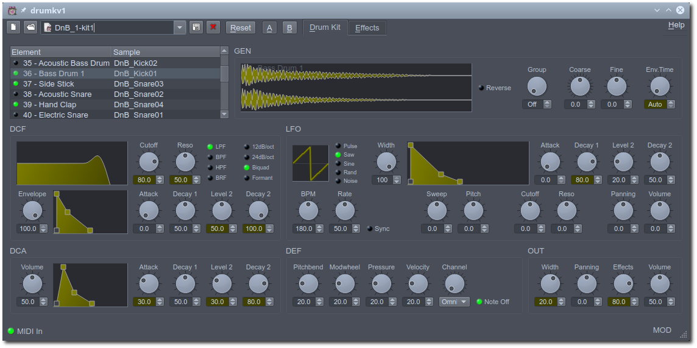Open the preset name dropdown arrow
The width and height of the screenshot is (697, 348).
tap(179, 27)
